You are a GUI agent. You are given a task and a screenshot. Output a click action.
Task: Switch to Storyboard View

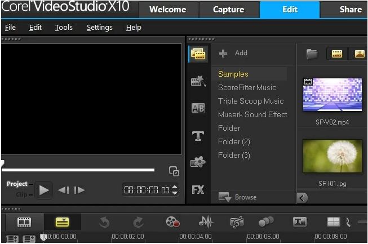[x=24, y=222]
